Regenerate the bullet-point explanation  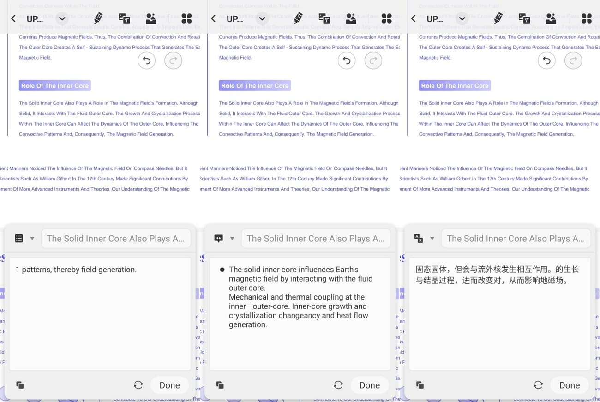[338, 384]
